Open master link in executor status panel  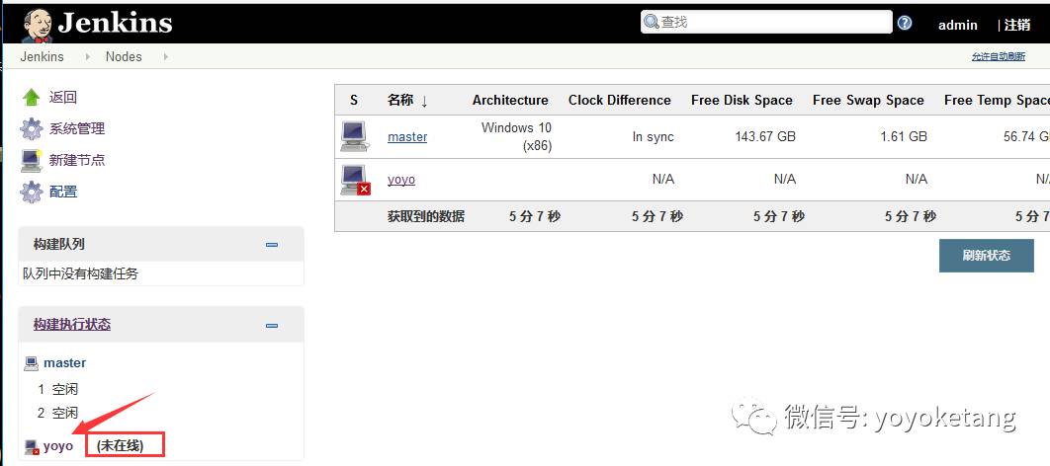(x=65, y=363)
